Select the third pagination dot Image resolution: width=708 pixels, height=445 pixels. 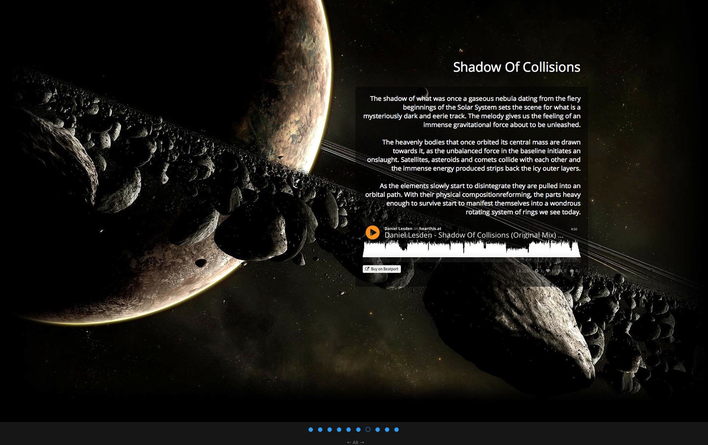330,430
